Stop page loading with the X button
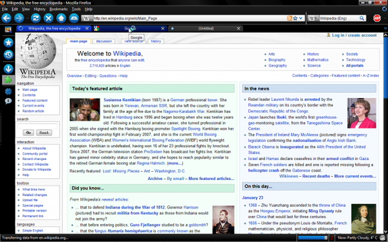This screenshot has width=388, height=242. point(48,18)
